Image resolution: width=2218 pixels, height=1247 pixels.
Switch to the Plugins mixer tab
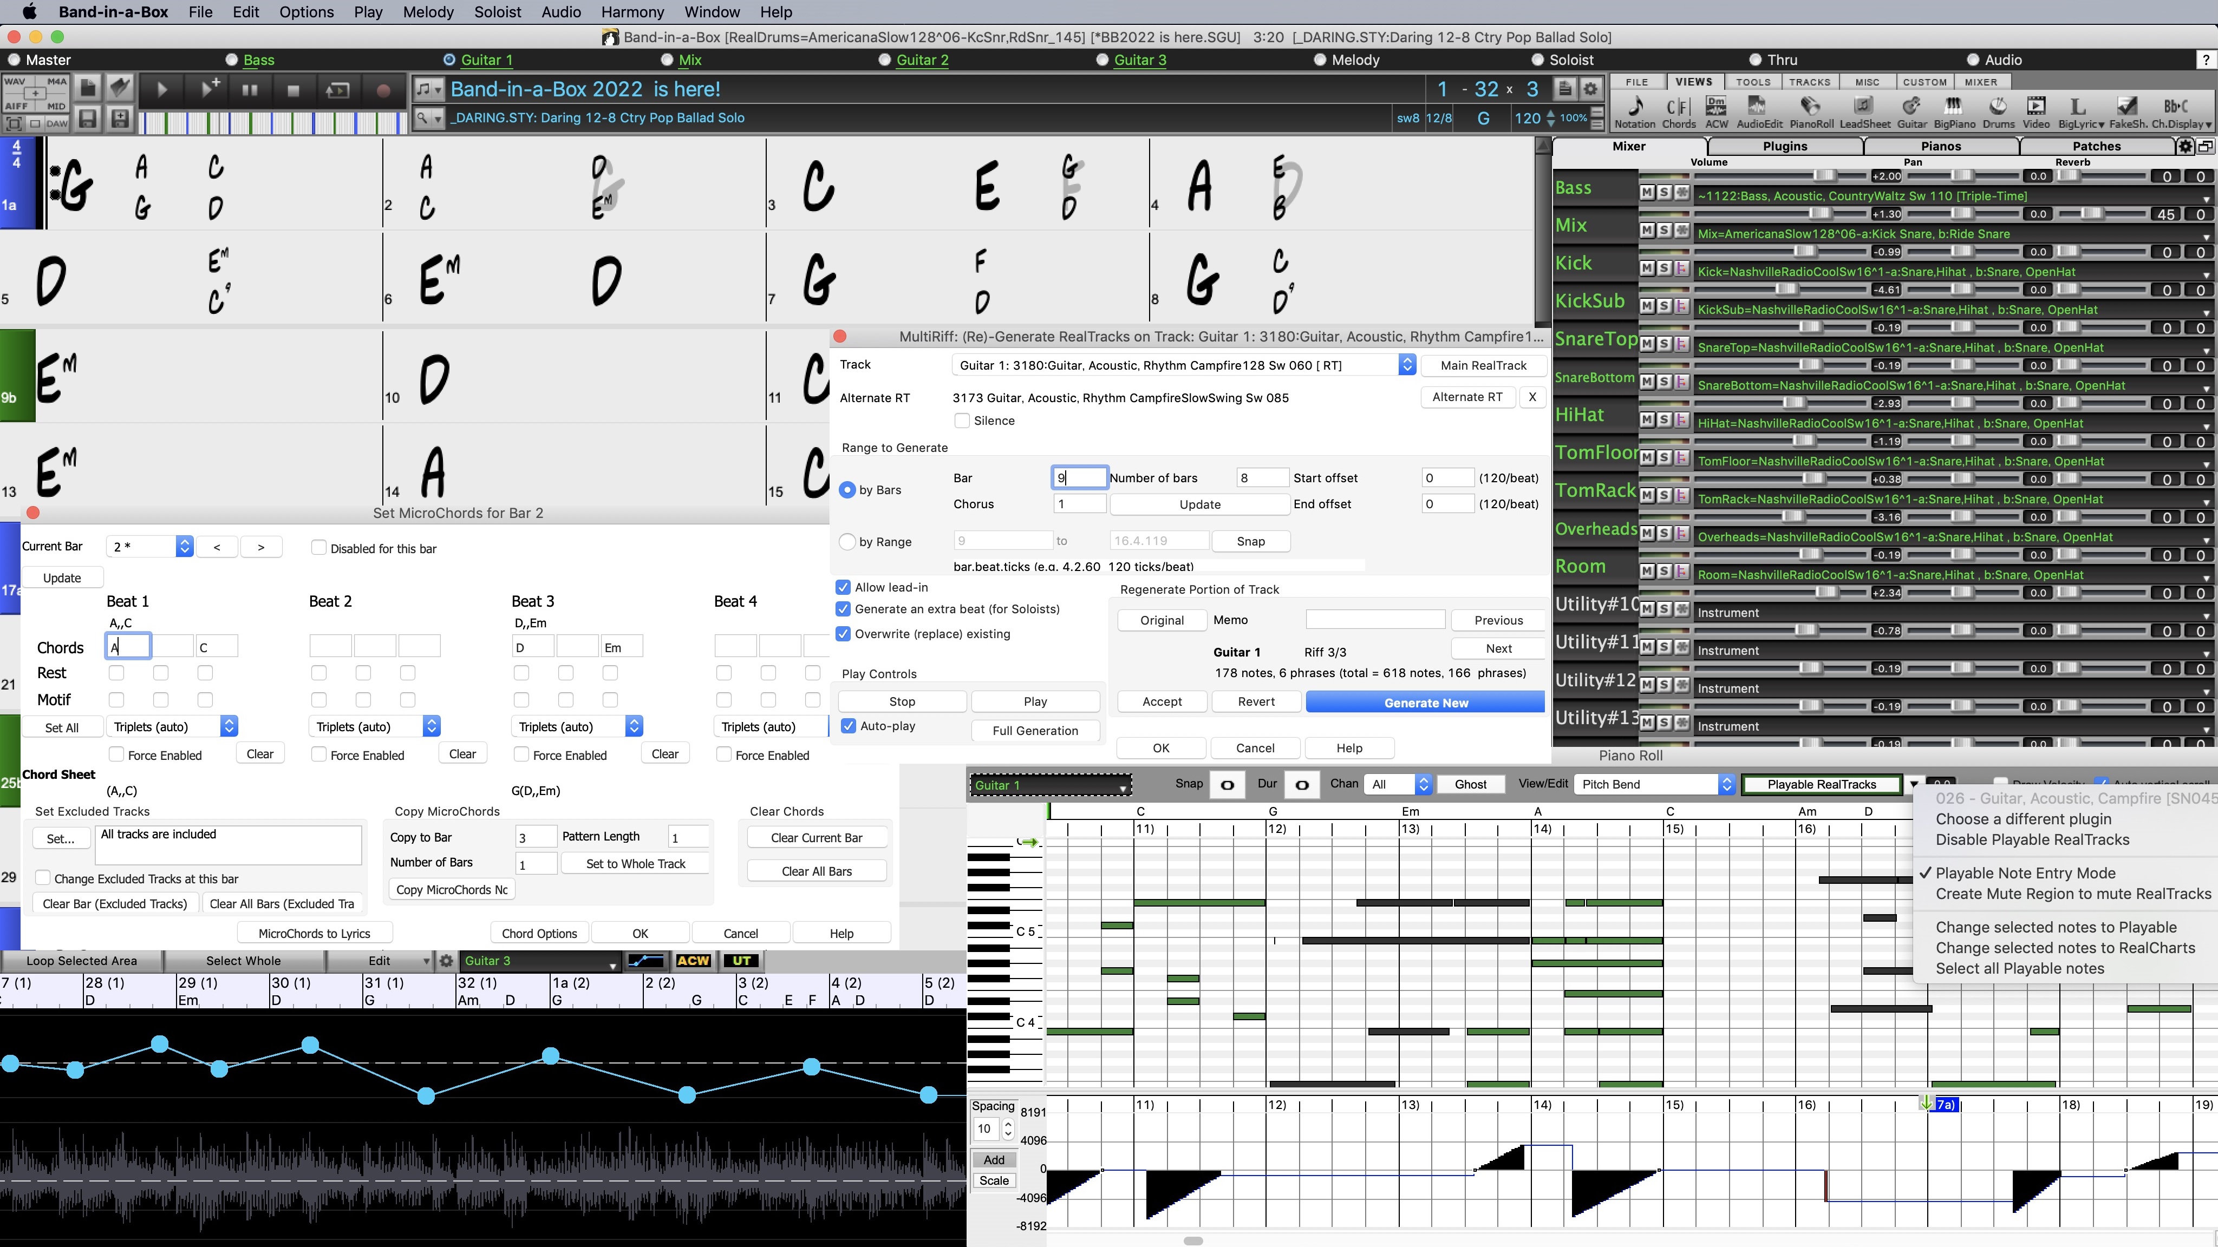pyautogui.click(x=1785, y=146)
